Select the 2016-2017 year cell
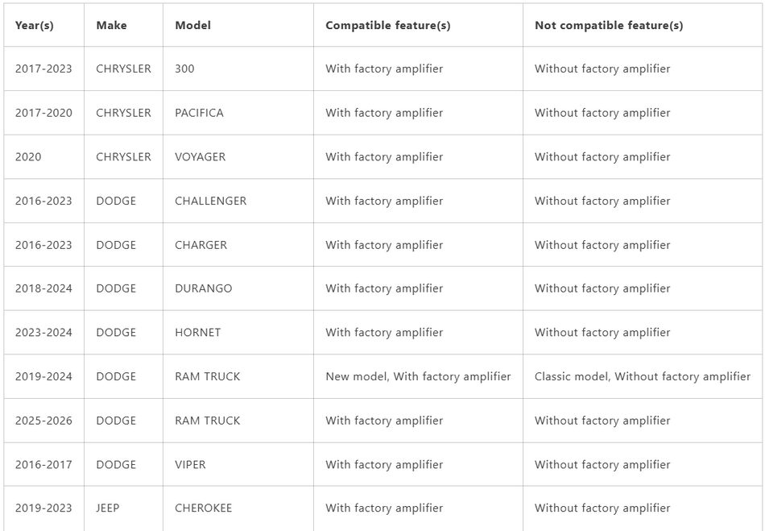765x531 pixels. [x=43, y=464]
